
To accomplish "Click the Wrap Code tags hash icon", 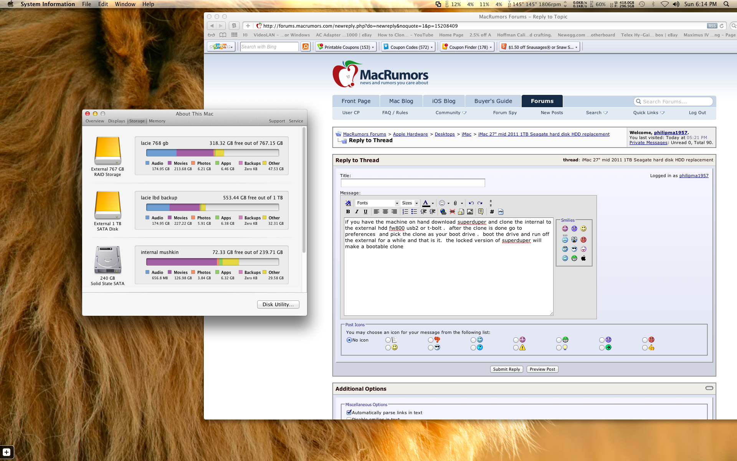I will click(492, 212).
